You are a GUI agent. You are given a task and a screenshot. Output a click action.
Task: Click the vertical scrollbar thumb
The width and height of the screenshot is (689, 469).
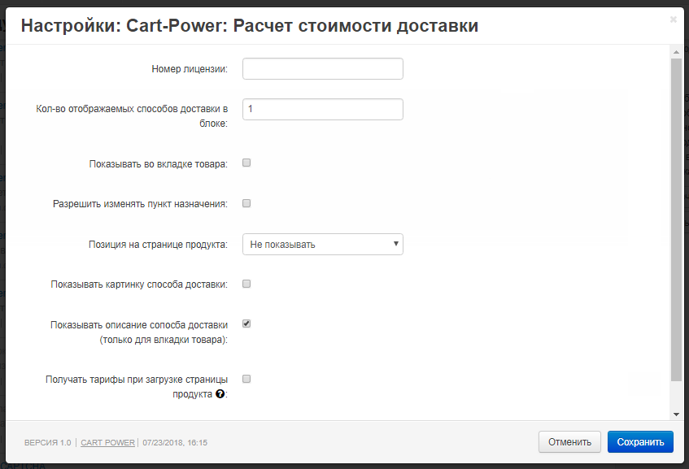676,219
